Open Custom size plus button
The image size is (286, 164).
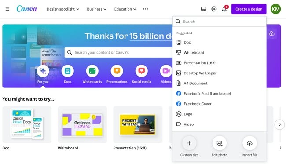(189, 143)
